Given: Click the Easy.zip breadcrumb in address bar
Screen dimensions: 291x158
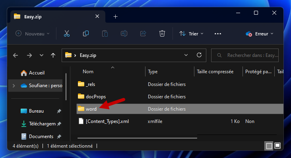Looking at the screenshot, I should [x=88, y=55].
